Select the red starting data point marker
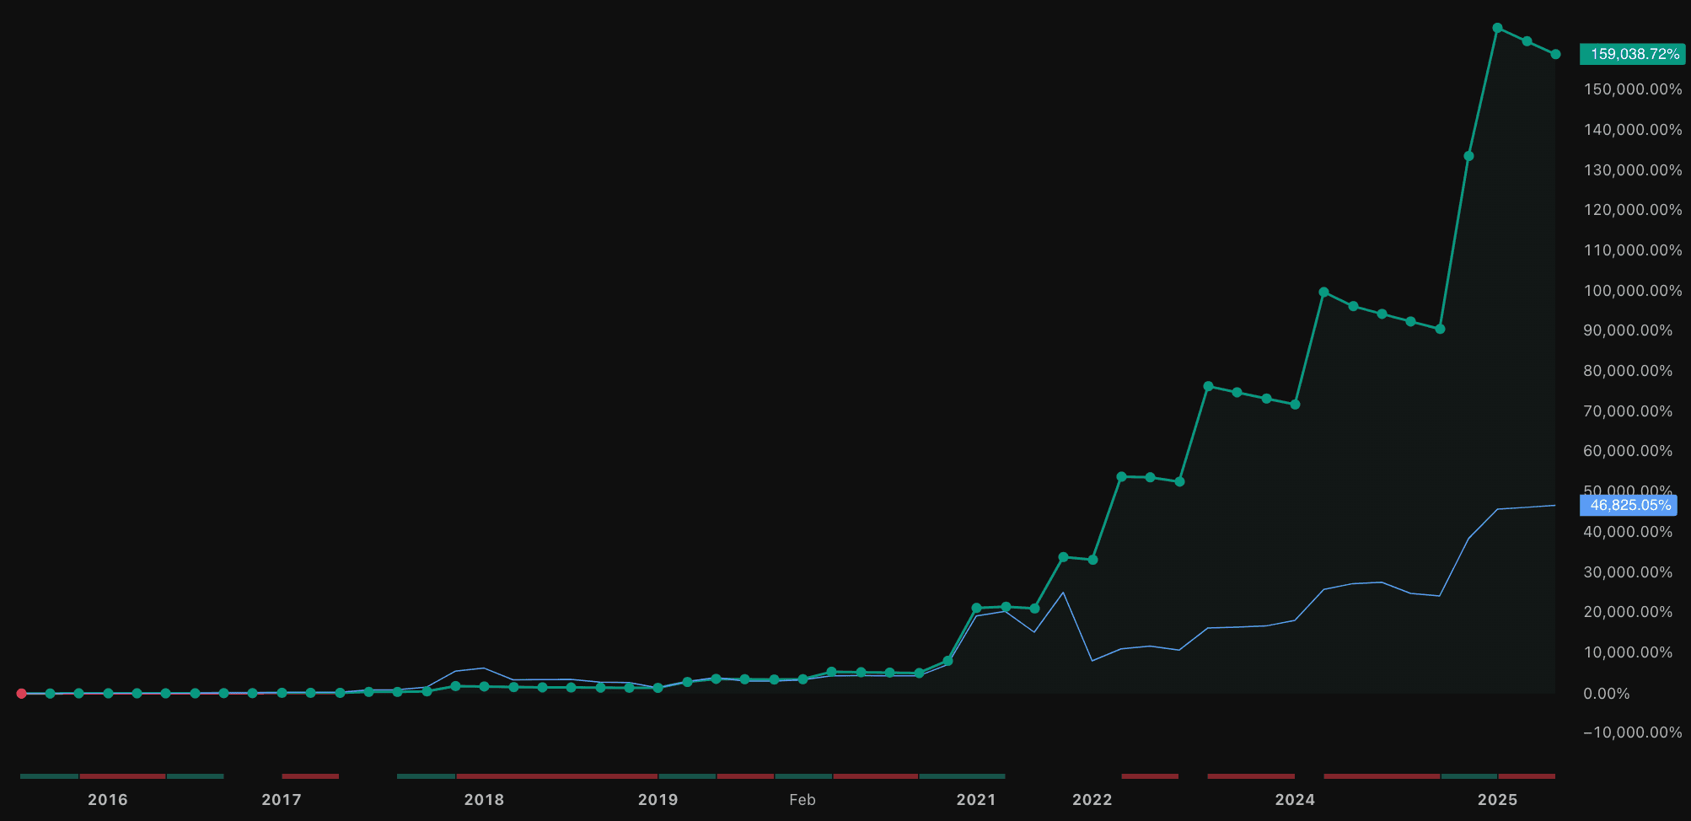 tap(20, 693)
